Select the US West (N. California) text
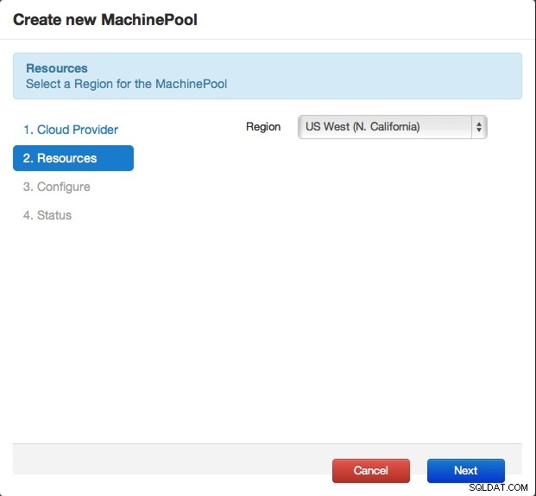The height and width of the screenshot is (496, 536). 363,127
